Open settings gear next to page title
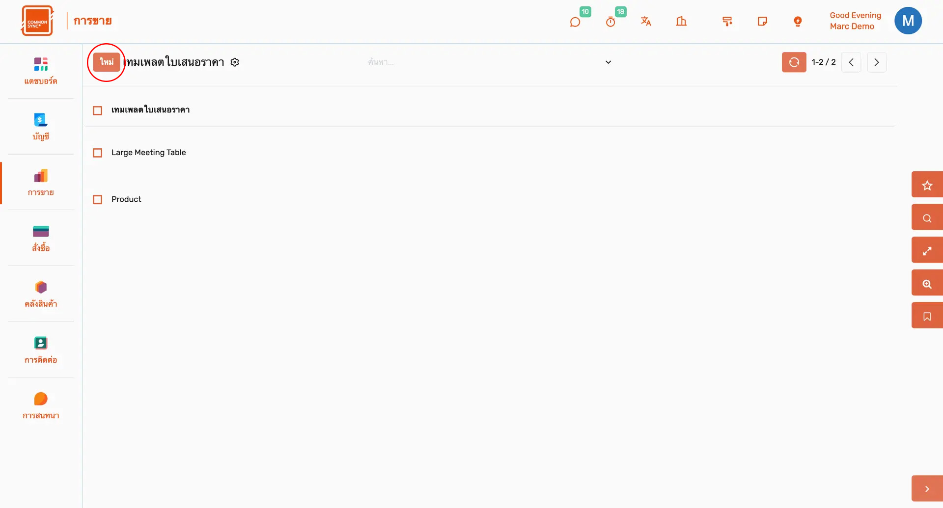The height and width of the screenshot is (508, 943). point(235,62)
